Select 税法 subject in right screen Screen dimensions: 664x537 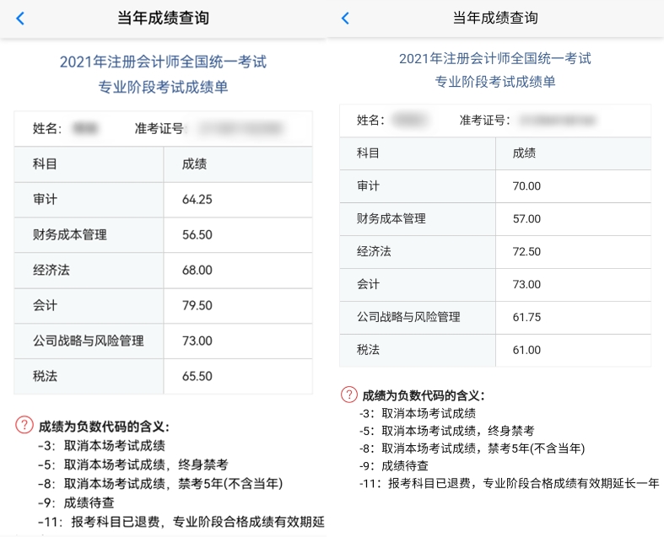368,350
